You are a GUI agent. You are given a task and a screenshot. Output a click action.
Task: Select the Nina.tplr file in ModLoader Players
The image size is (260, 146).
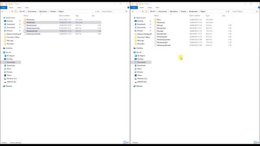click(x=160, y=31)
